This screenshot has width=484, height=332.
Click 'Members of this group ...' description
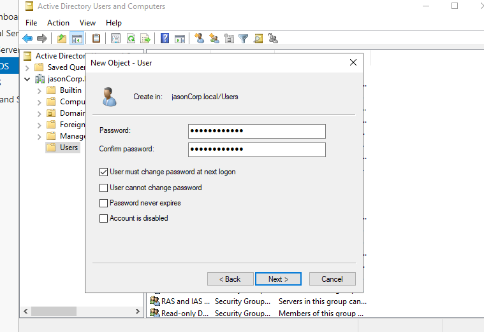point(321,313)
